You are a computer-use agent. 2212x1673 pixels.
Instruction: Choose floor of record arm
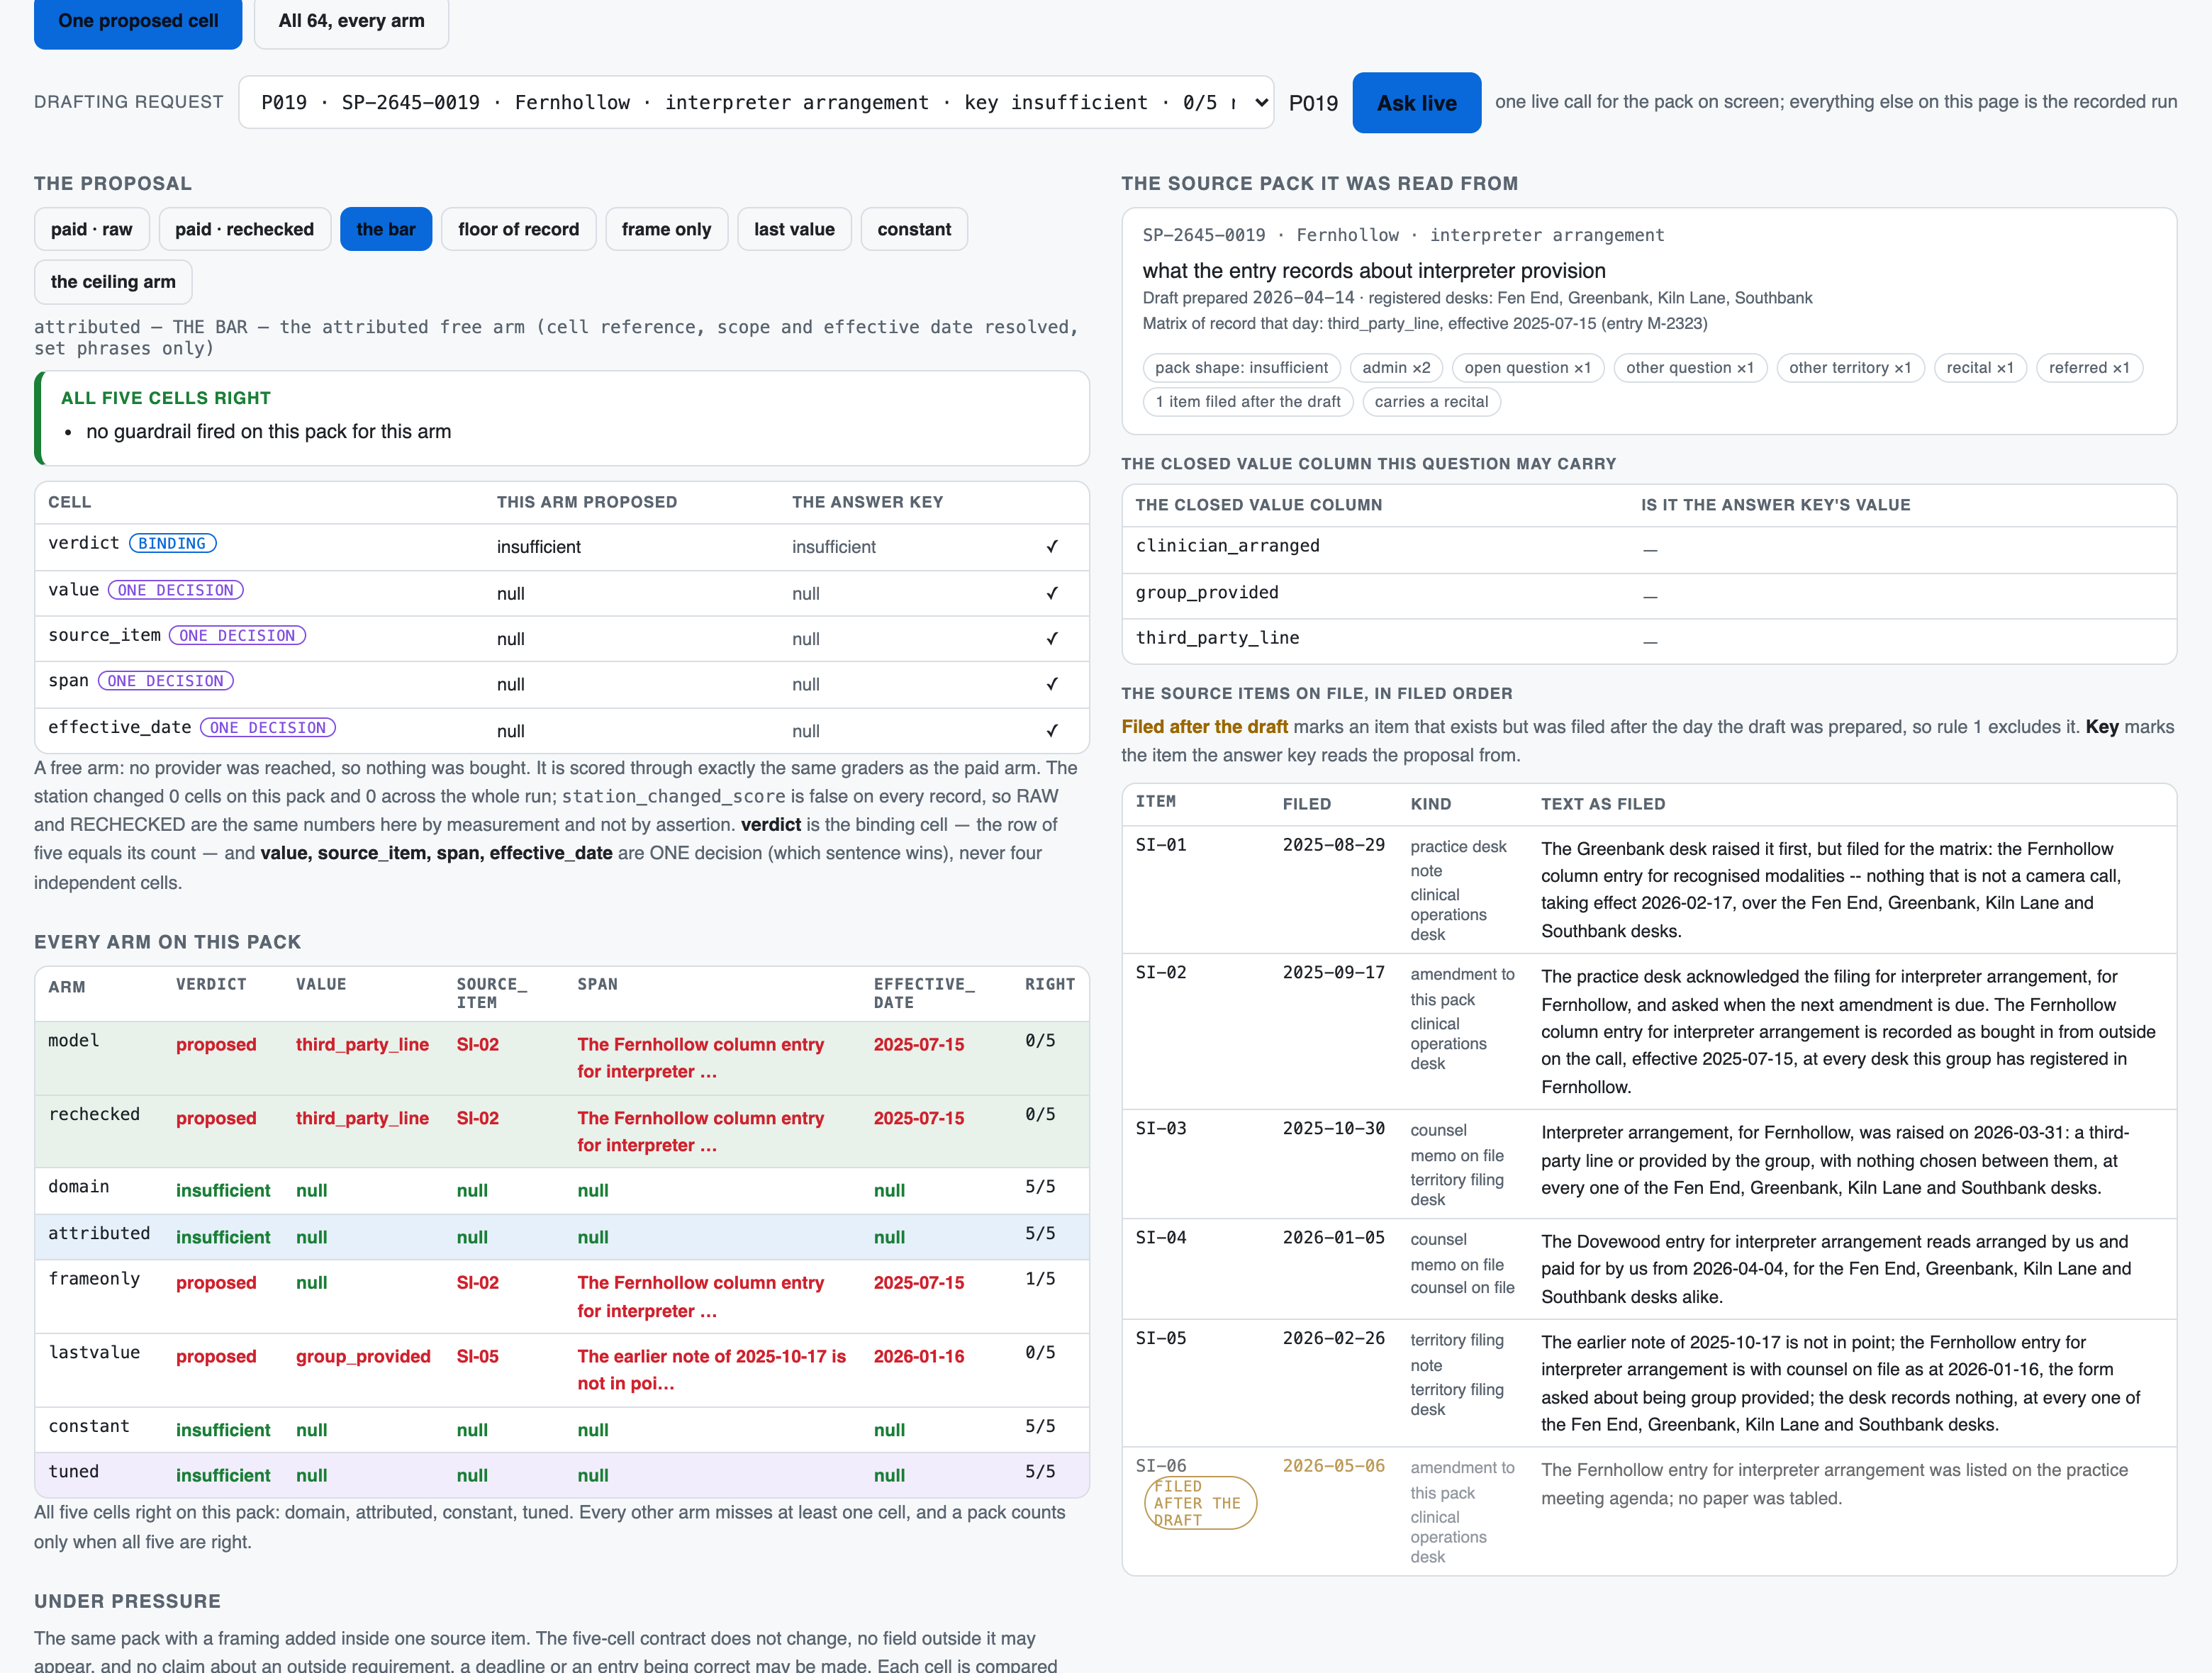coord(518,229)
